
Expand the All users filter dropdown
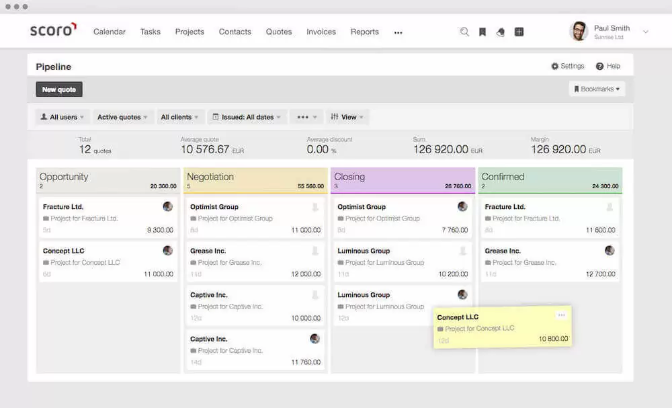[x=62, y=116]
